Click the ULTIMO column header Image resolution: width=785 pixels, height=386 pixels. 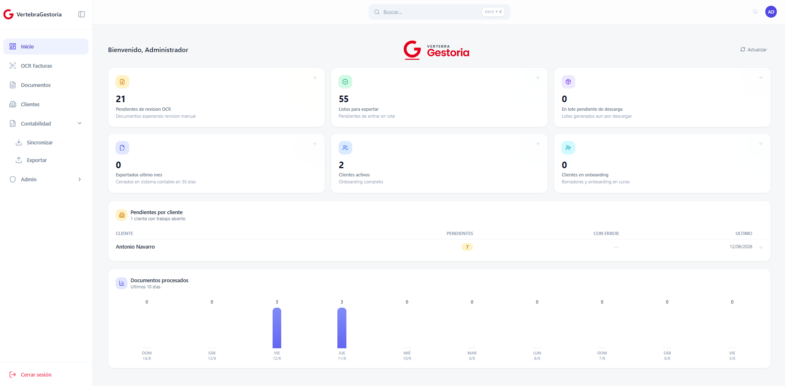pos(744,233)
